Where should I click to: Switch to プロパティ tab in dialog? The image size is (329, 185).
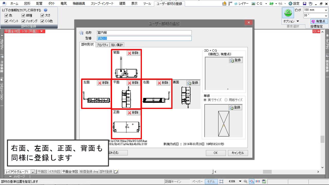102,45
